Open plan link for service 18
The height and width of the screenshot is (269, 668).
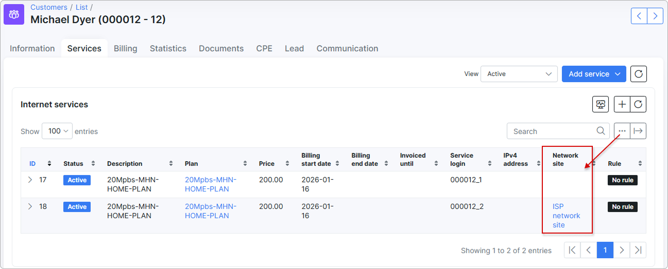pyautogui.click(x=211, y=211)
